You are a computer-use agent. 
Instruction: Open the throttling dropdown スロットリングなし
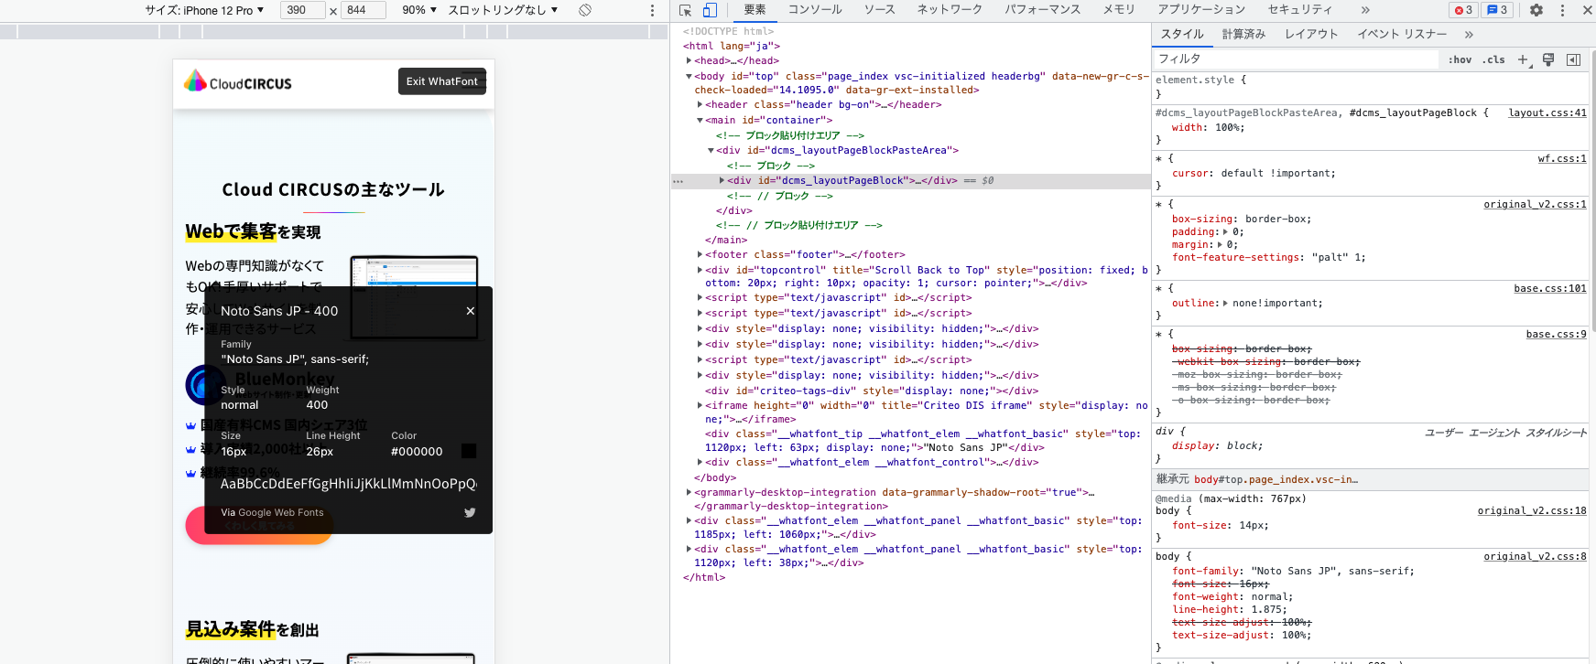coord(503,10)
